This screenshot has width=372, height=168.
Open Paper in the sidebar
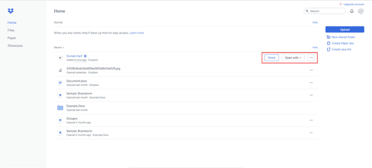click(x=12, y=38)
